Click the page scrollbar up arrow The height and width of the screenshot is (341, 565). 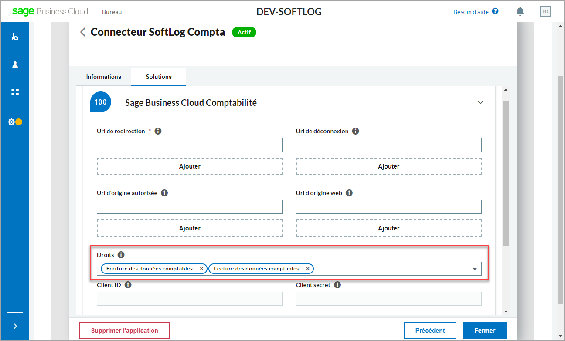[561, 26]
